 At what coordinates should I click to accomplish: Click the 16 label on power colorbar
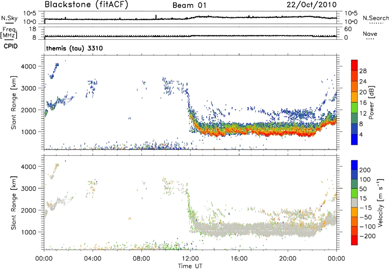coord(363,103)
